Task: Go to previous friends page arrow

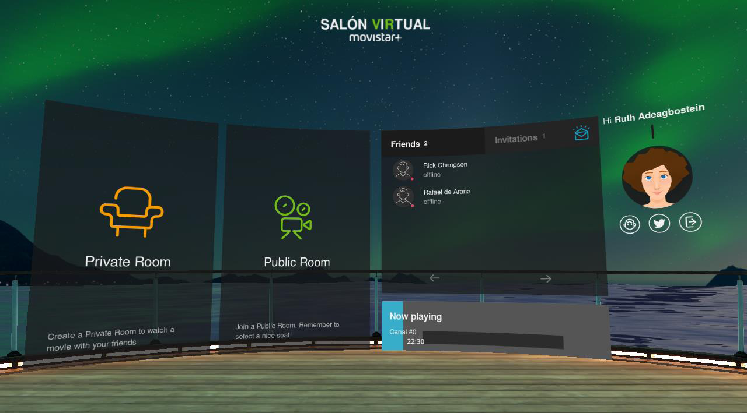Action: pyautogui.click(x=434, y=278)
